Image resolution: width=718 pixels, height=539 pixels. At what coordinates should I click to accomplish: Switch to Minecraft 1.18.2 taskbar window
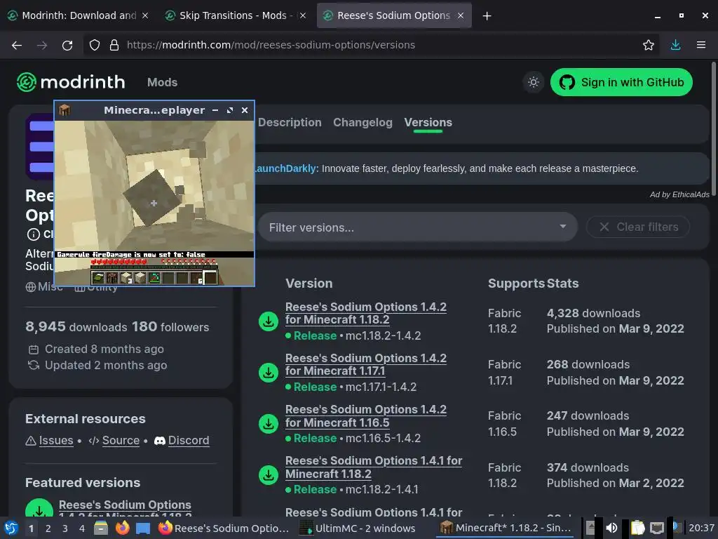506,528
